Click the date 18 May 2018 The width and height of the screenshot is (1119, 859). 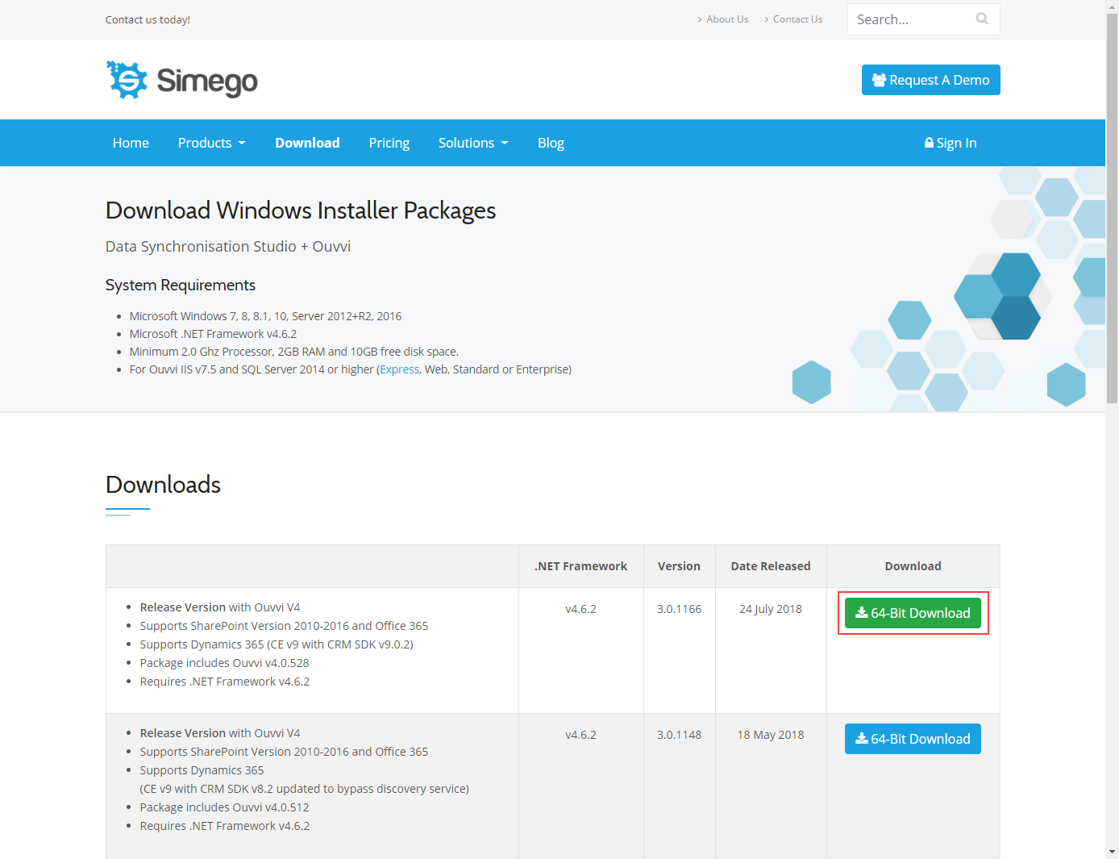(771, 735)
